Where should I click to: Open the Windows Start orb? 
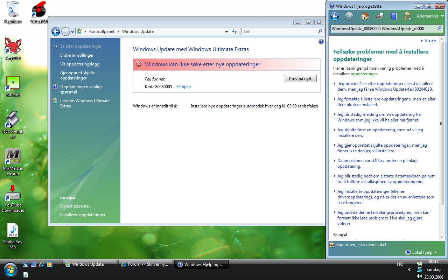click(10, 269)
